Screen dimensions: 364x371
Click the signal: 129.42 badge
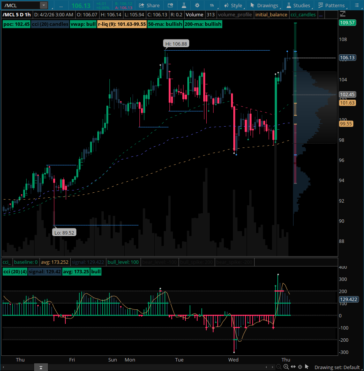pos(45,272)
